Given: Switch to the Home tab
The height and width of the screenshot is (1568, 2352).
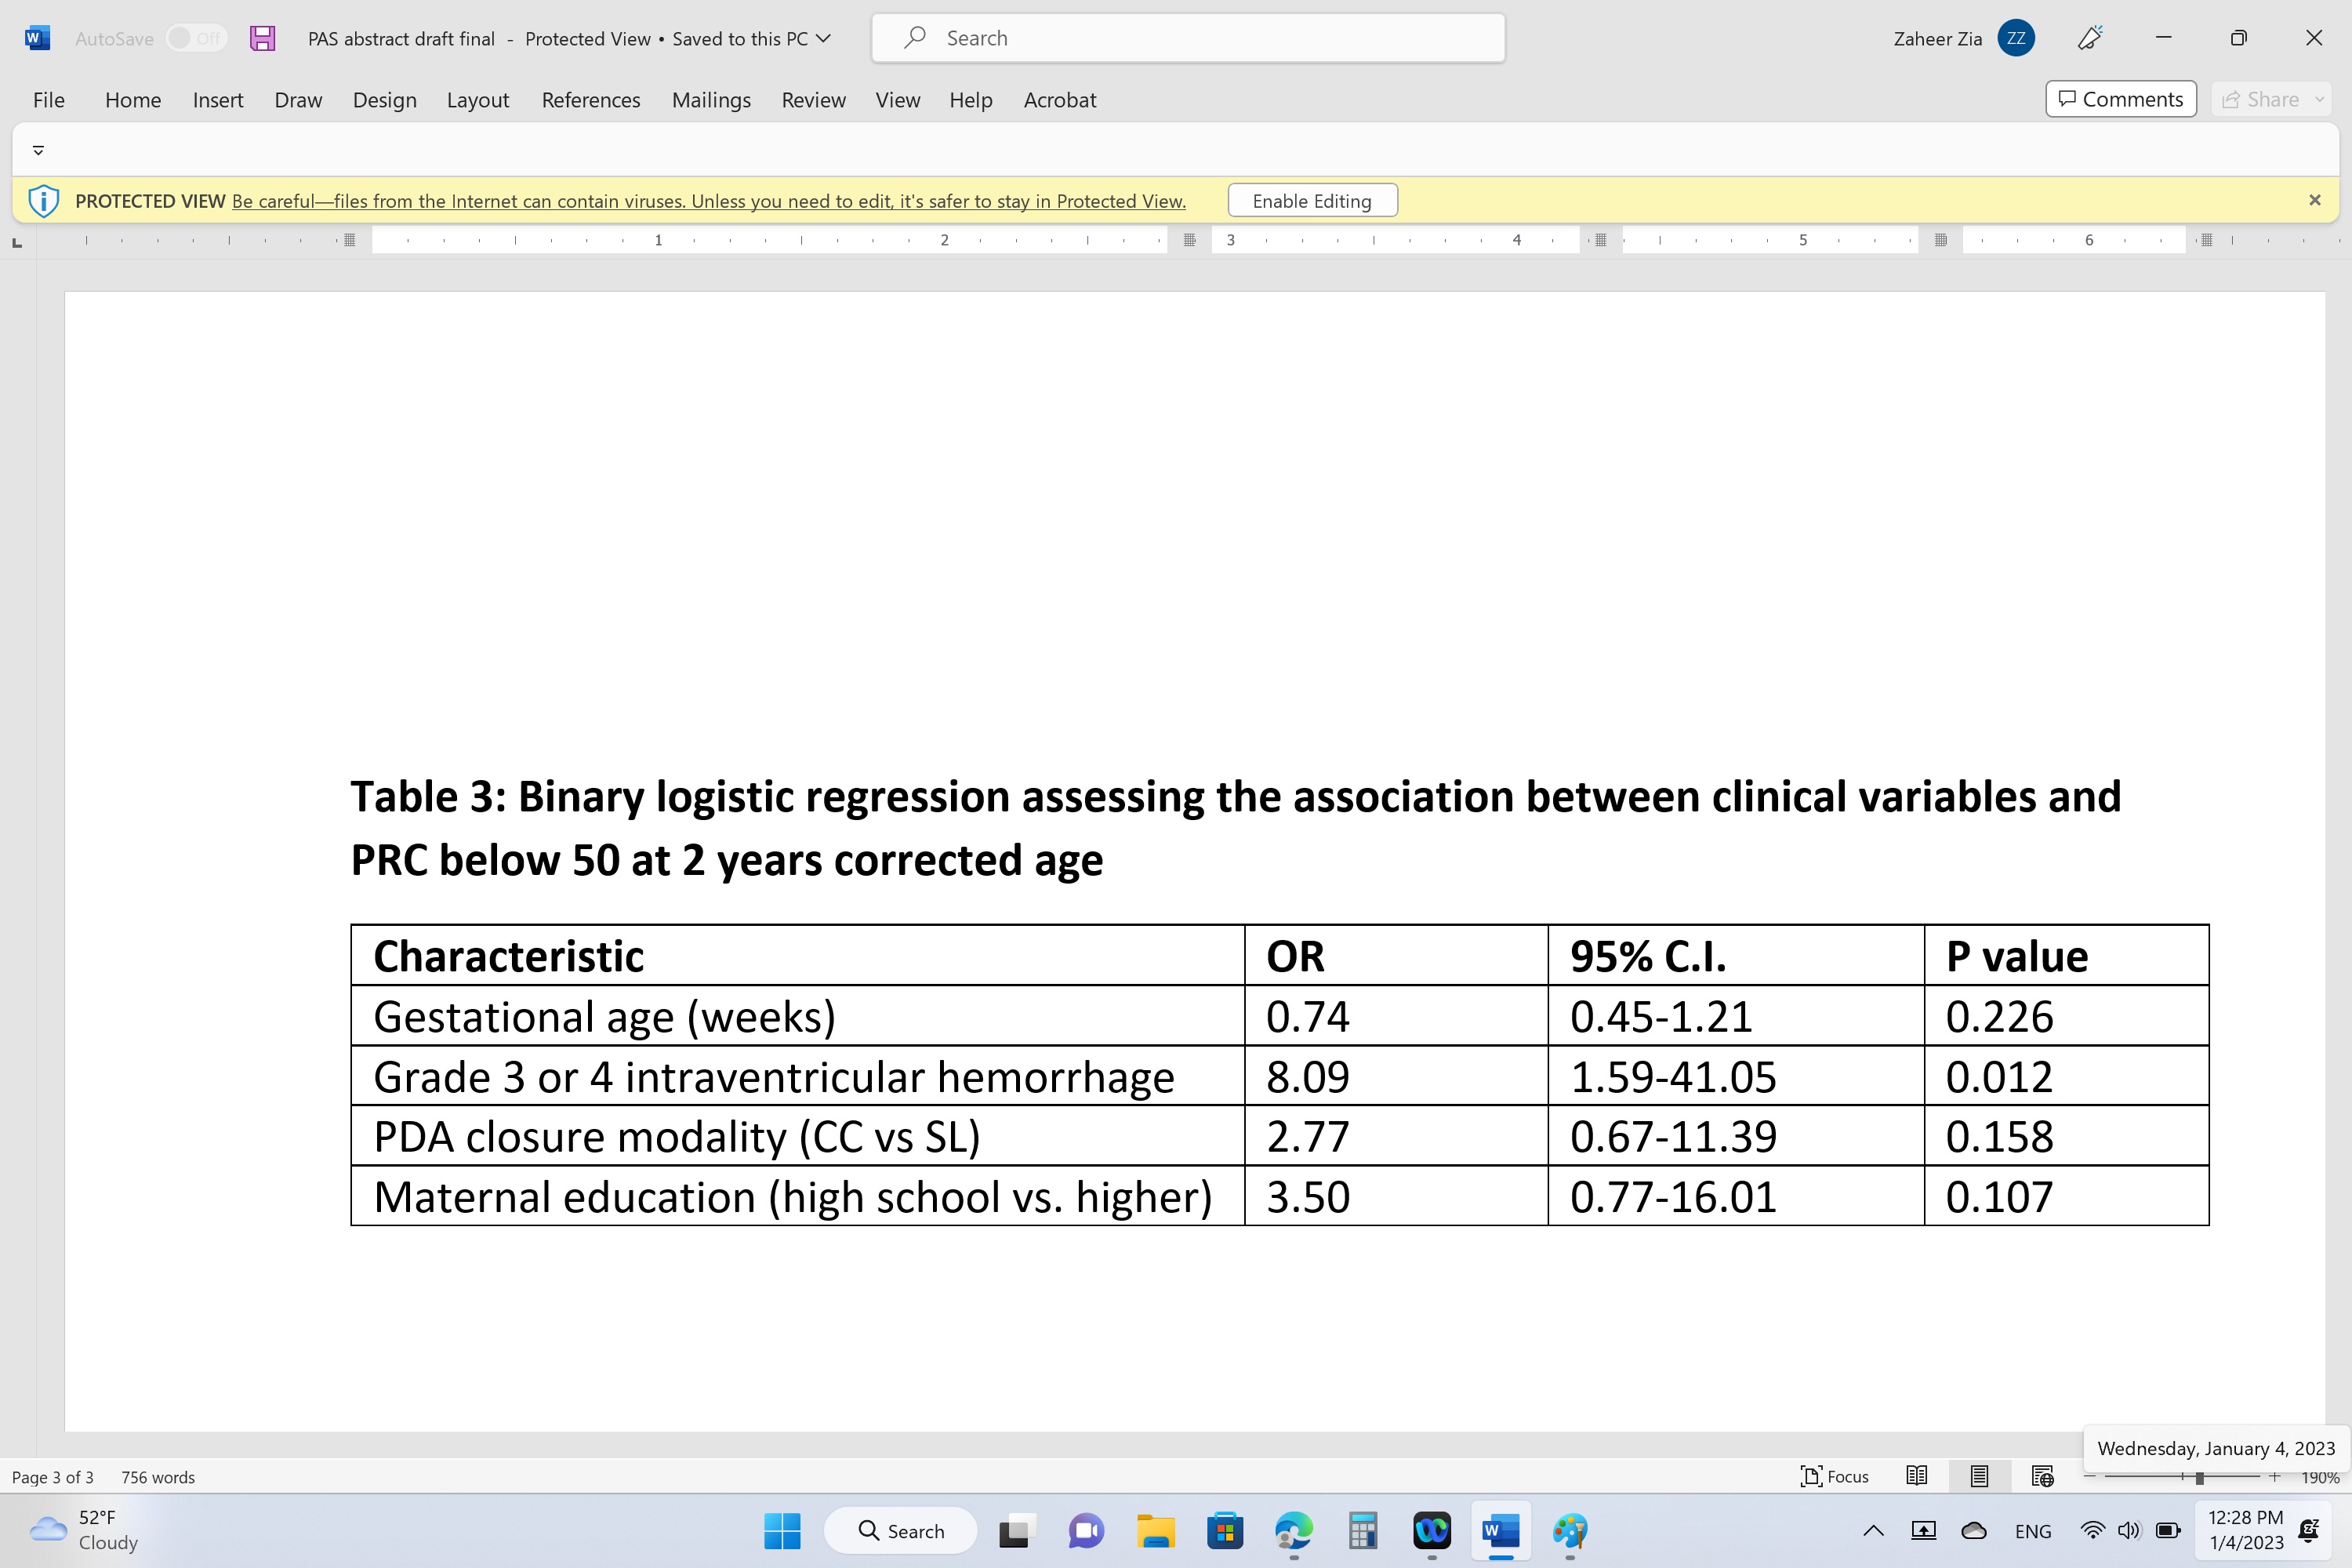Looking at the screenshot, I should point(133,100).
